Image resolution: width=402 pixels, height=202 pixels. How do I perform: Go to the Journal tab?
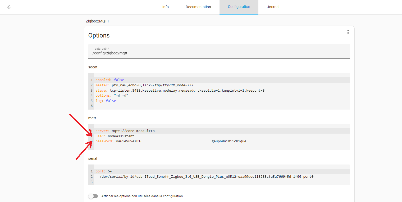[x=273, y=7]
